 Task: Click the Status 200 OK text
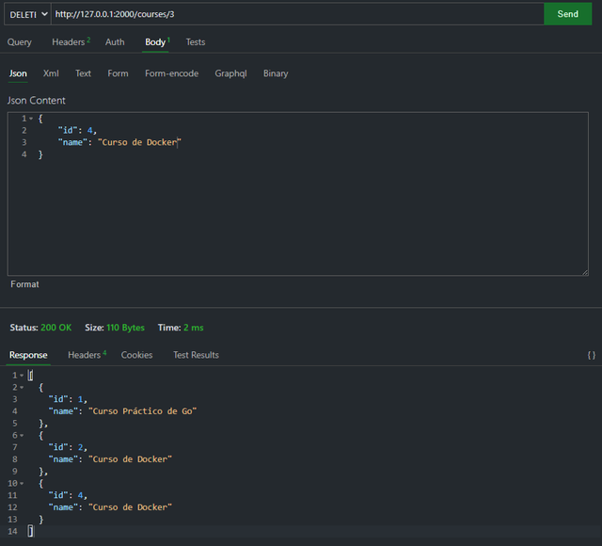click(x=40, y=328)
